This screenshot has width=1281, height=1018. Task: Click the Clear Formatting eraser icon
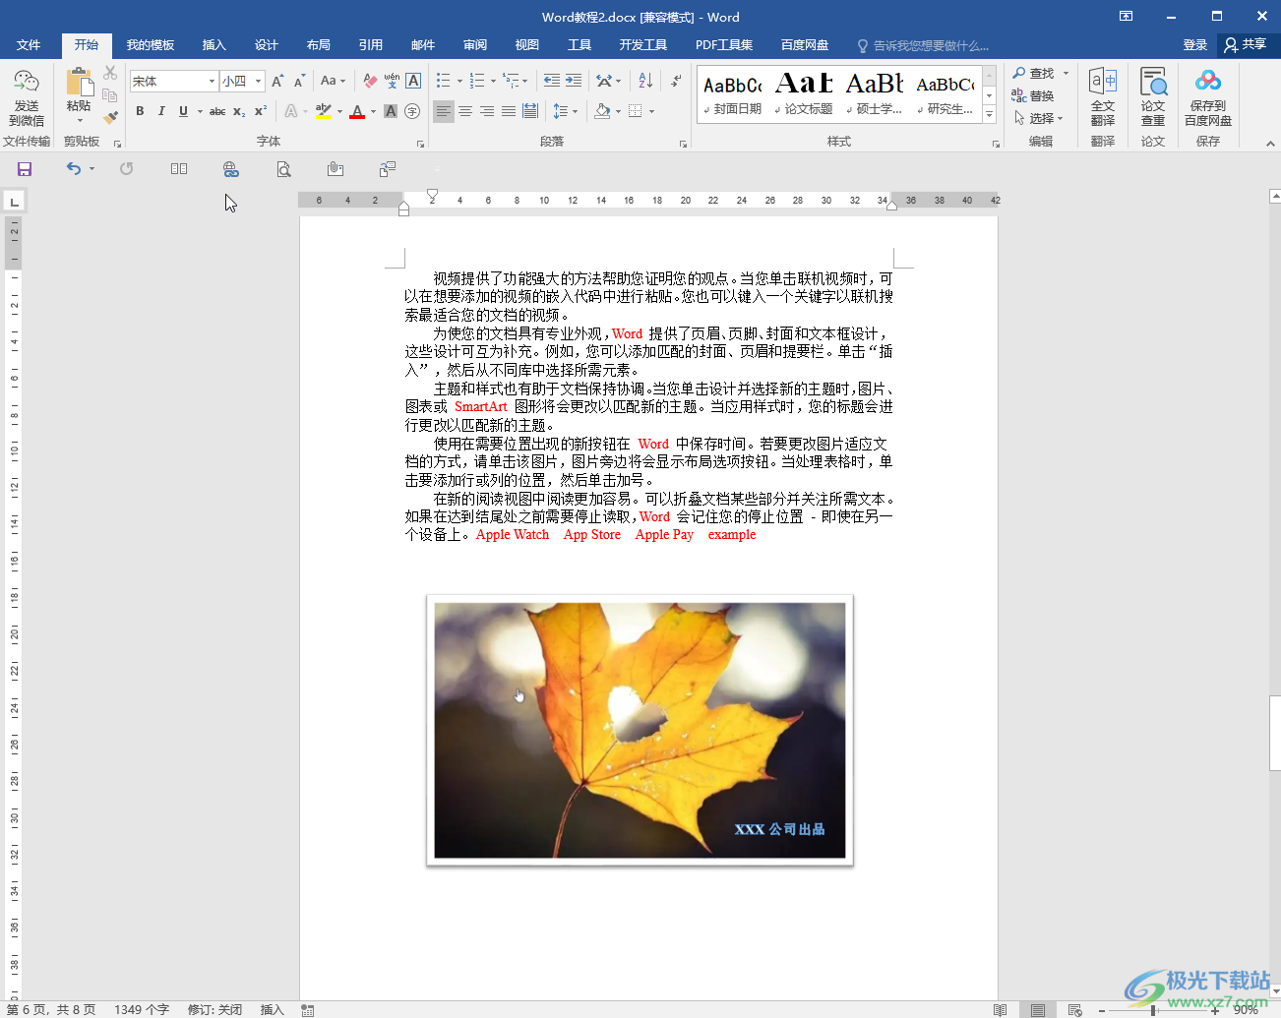pos(370,81)
